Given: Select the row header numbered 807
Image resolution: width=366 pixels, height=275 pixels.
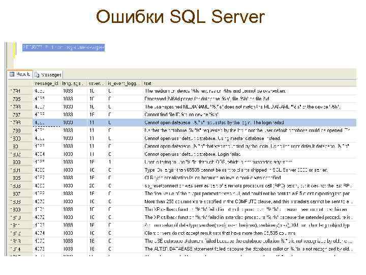Looking at the screenshot, I should pos(20,194).
